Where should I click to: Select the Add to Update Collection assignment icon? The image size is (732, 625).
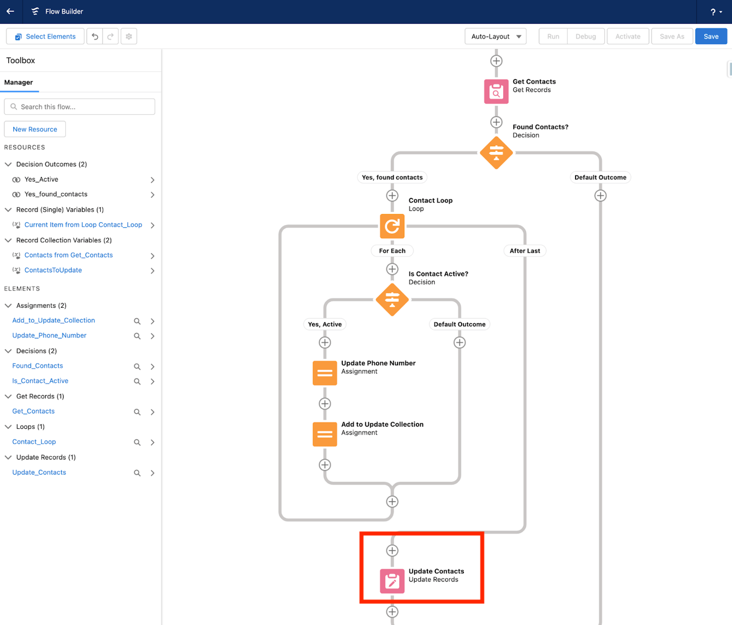(325, 434)
